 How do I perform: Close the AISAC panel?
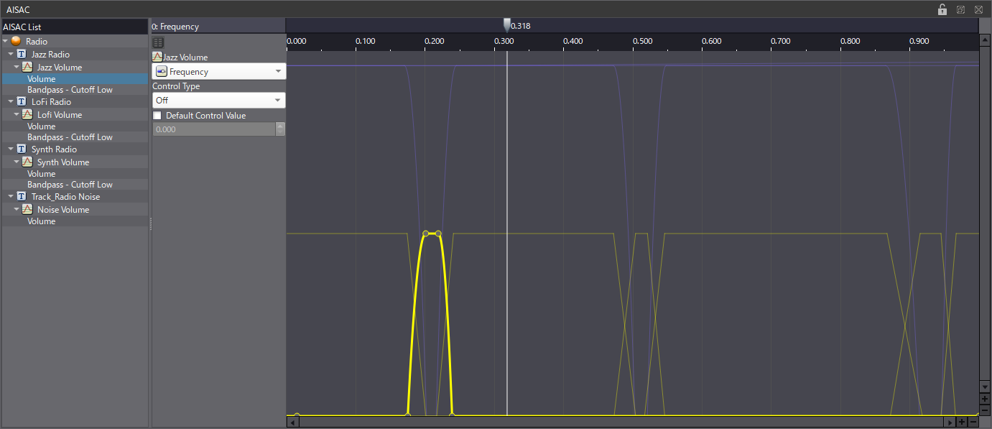pyautogui.click(x=978, y=9)
